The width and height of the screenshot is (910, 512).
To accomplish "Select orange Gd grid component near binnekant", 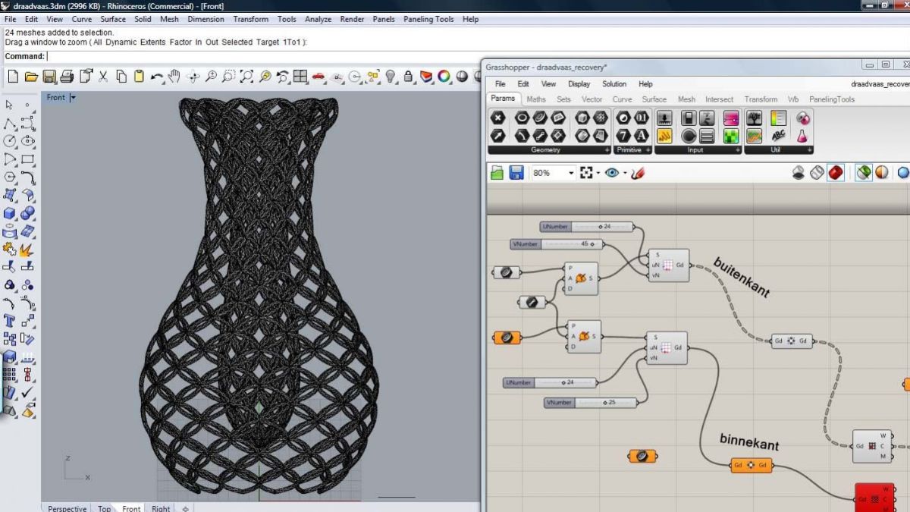I will (752, 465).
